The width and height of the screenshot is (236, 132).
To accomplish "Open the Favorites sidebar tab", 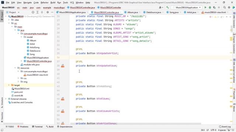I will [x=2, y=117].
